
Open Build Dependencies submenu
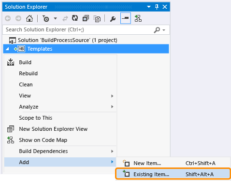tap(60, 151)
